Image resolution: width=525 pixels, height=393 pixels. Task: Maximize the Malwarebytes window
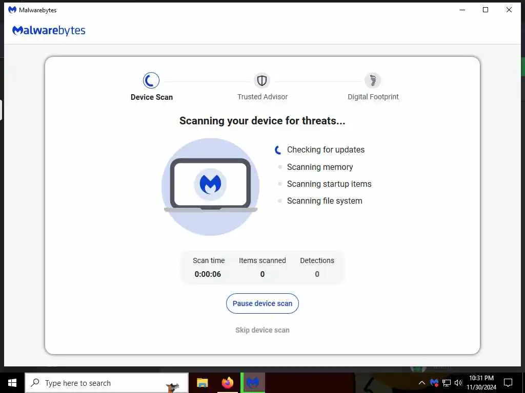486,10
